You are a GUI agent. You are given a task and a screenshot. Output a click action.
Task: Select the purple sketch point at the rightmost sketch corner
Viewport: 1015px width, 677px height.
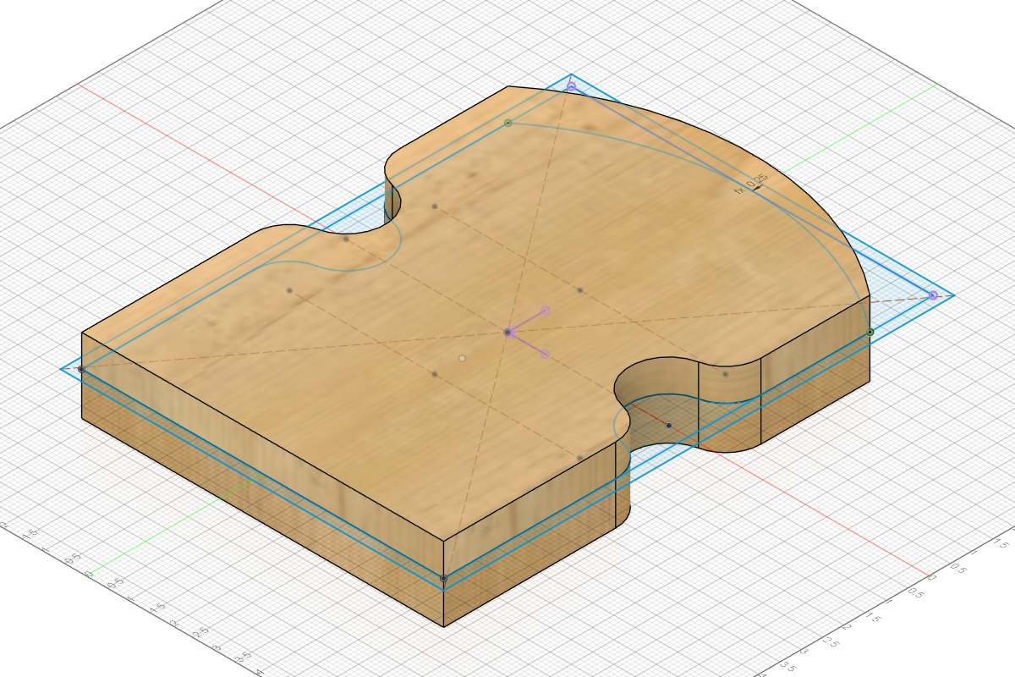point(933,295)
